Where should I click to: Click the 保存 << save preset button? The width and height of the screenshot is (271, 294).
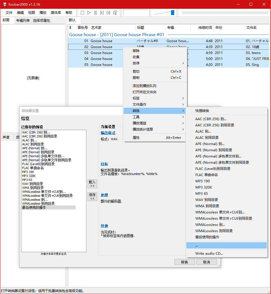[92, 196]
